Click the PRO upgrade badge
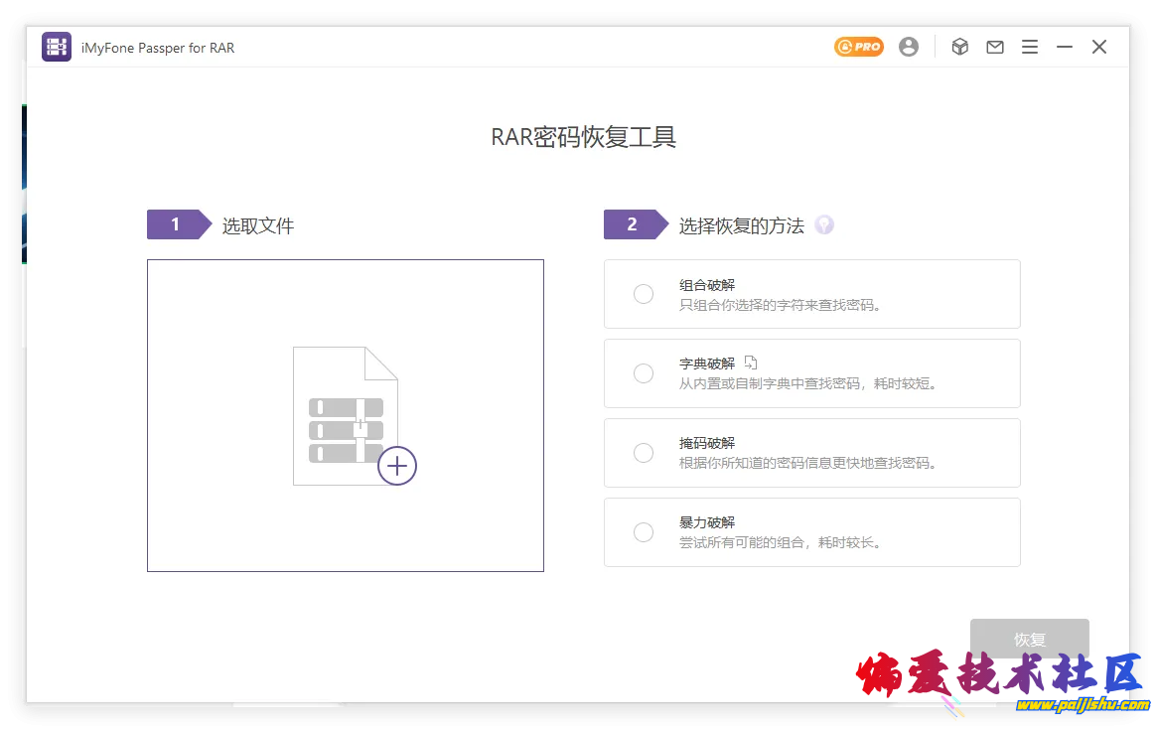Screen dimensions: 1156x729 point(859,47)
